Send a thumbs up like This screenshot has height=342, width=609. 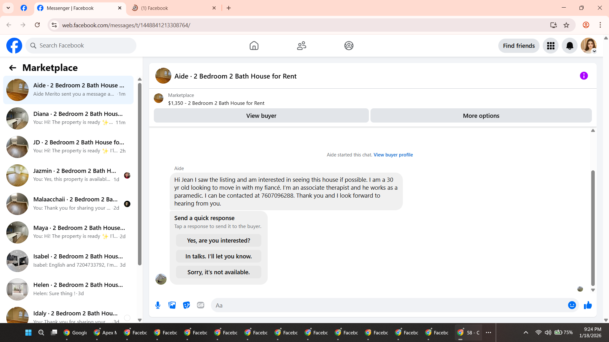pos(588,305)
